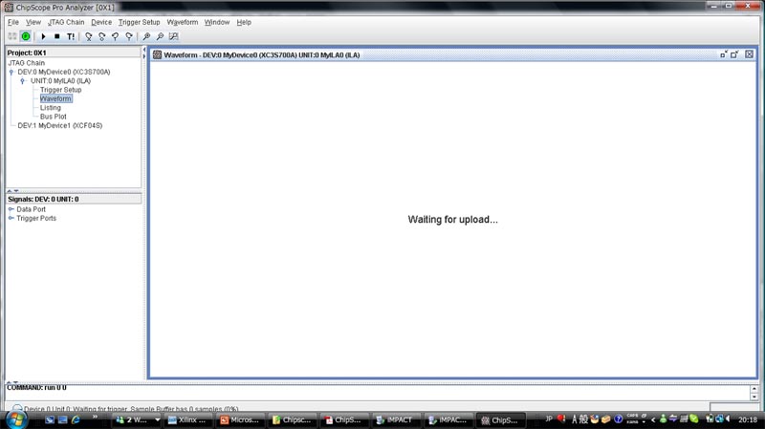
Task: Click the go-to previous trigger icon
Action: [116, 36]
